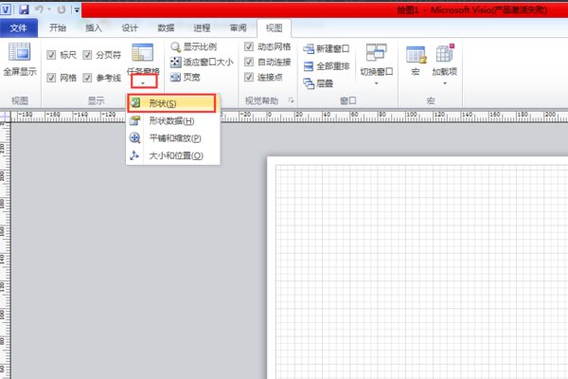Open the 视觉帮助 dialog launcher
Viewport: 568px width, 379px height.
(x=291, y=100)
